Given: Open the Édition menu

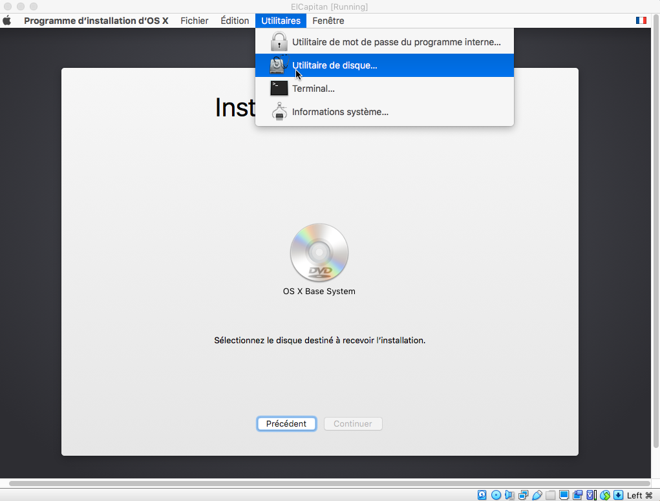Looking at the screenshot, I should [x=235, y=21].
